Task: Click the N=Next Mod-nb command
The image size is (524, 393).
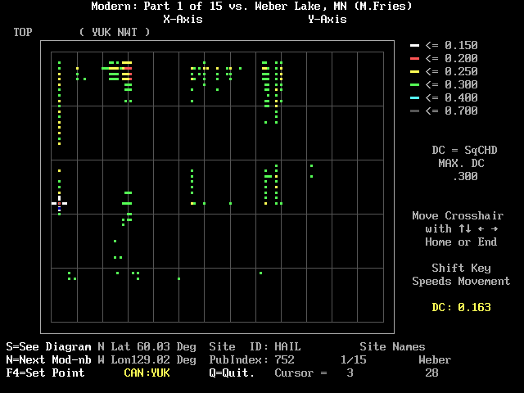Action: (48, 359)
